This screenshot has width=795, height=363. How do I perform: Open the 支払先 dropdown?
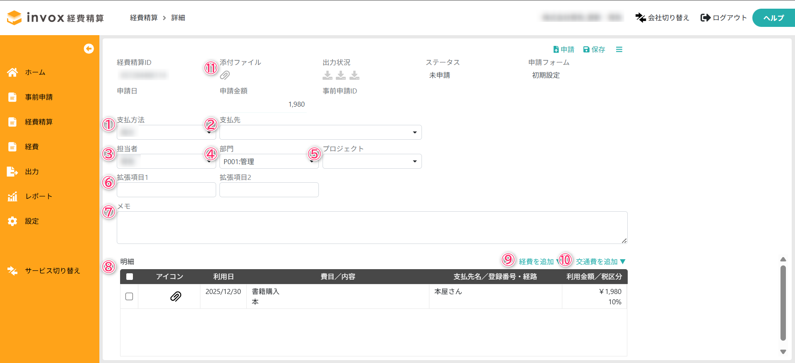320,132
